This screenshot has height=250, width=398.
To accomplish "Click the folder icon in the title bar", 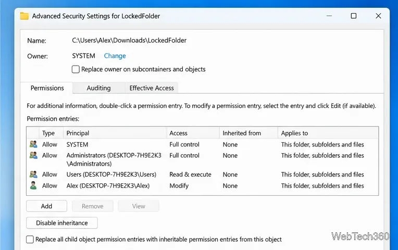I will [24, 16].
